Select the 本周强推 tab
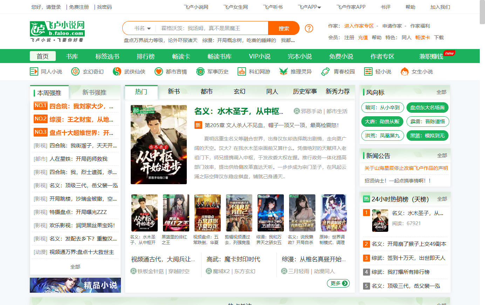485x305 pixels. pos(49,92)
